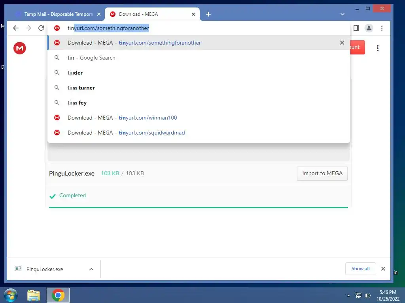This screenshot has width=405, height=303.
Task: Click Import to MEGA button
Action: click(x=322, y=174)
